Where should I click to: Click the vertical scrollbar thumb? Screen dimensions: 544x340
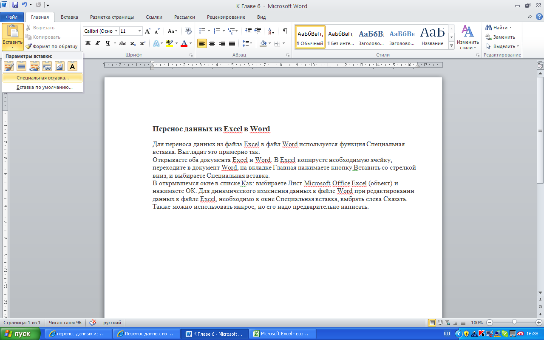pyautogui.click(x=540, y=130)
